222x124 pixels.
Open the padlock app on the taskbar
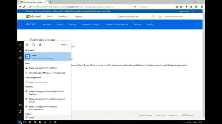[45, 122]
